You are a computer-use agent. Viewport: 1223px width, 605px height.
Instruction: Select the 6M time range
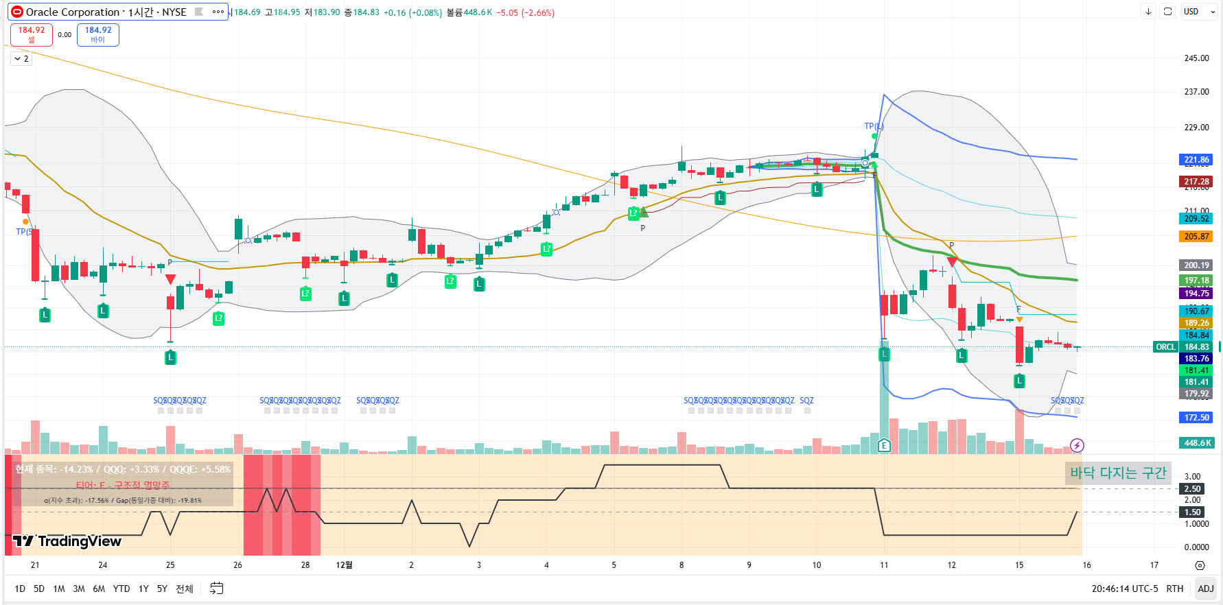pos(99,589)
